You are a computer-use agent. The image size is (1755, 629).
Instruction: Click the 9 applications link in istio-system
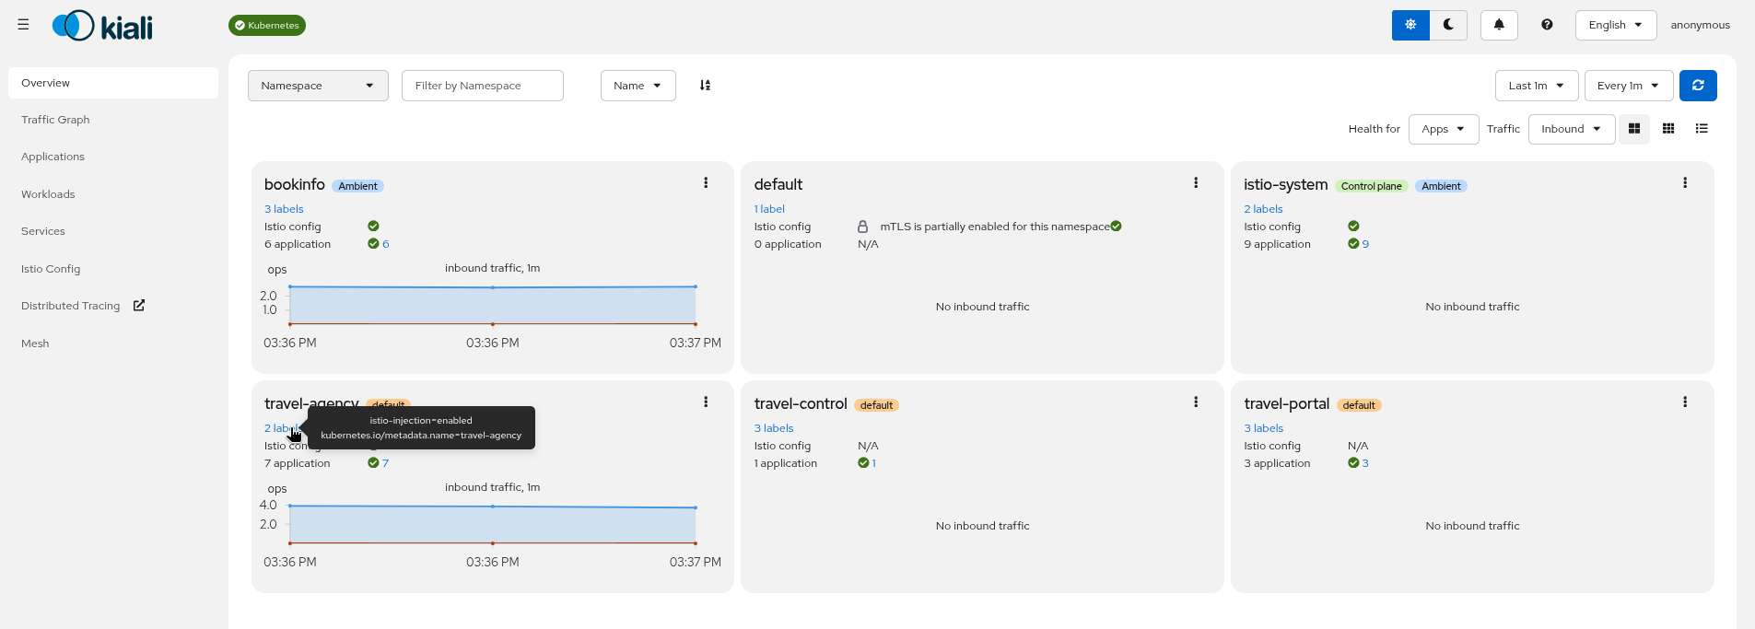coord(1364,244)
